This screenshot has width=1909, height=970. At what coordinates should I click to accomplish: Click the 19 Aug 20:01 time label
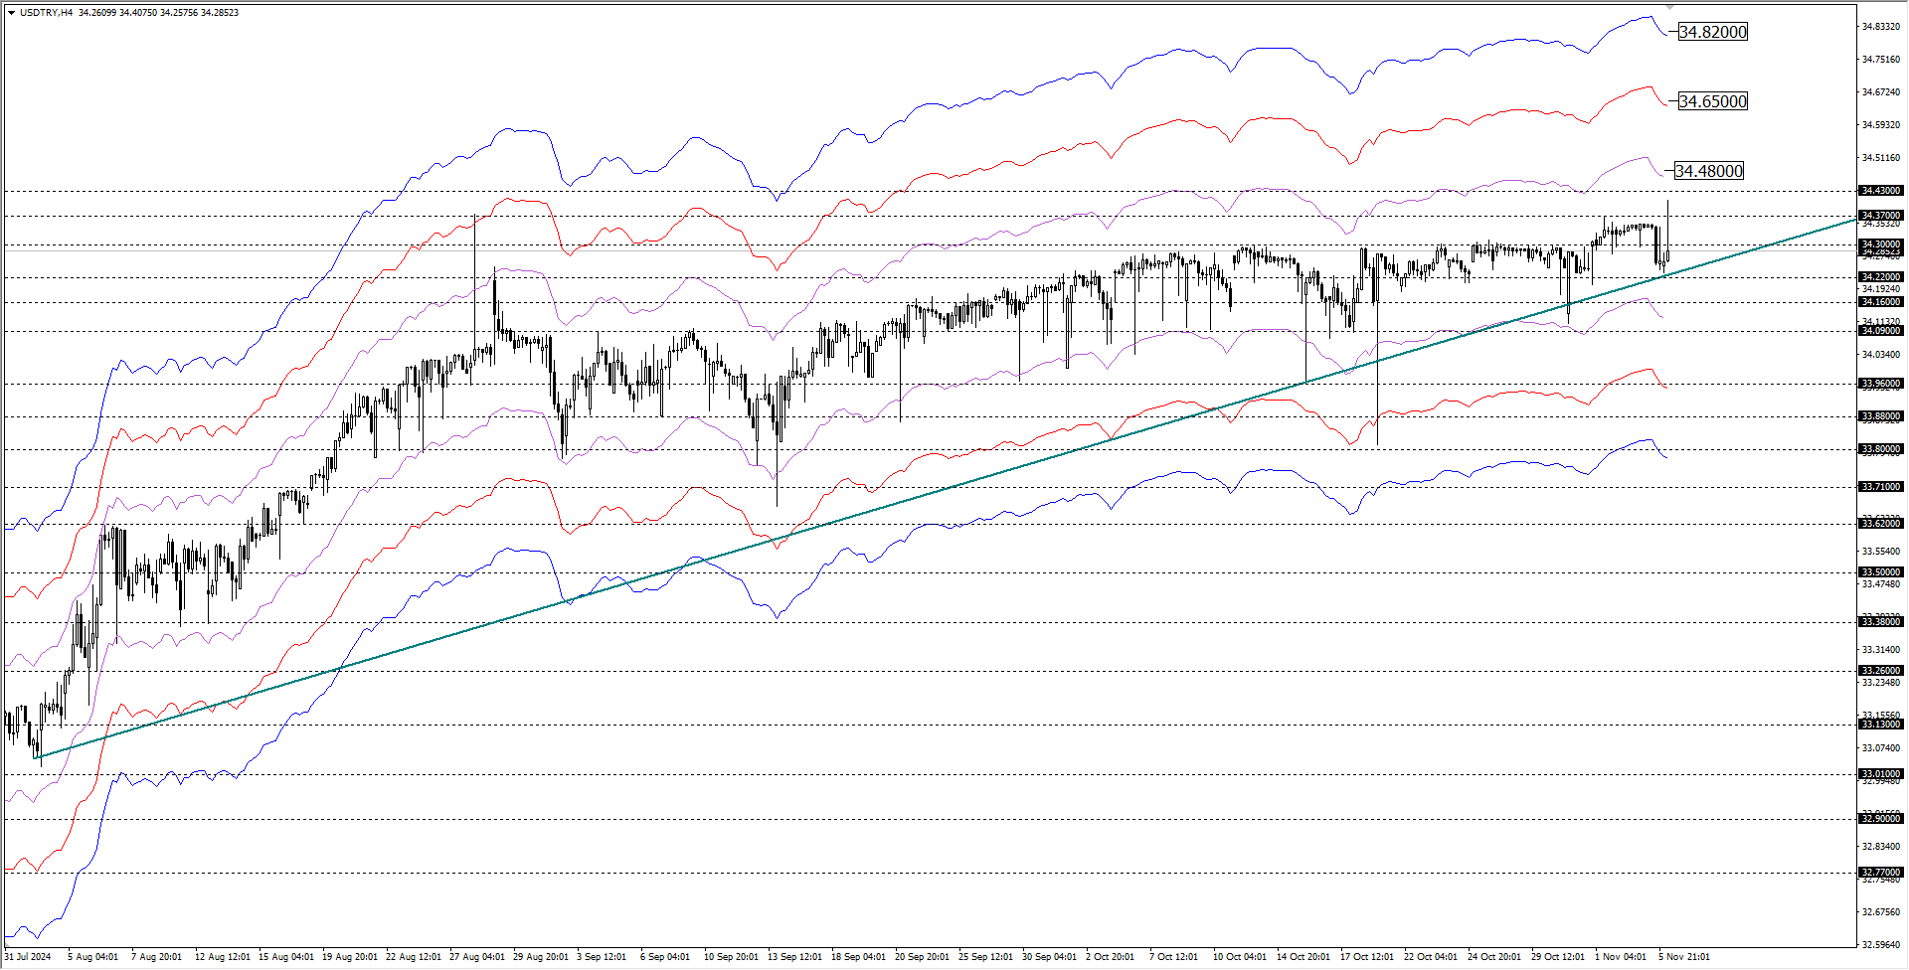pyautogui.click(x=350, y=957)
